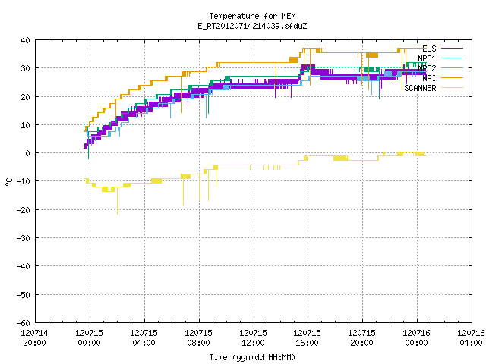This screenshot has width=486, height=364.
Task: Click the x-axis tick label 120715 08:00
Action: (199, 338)
